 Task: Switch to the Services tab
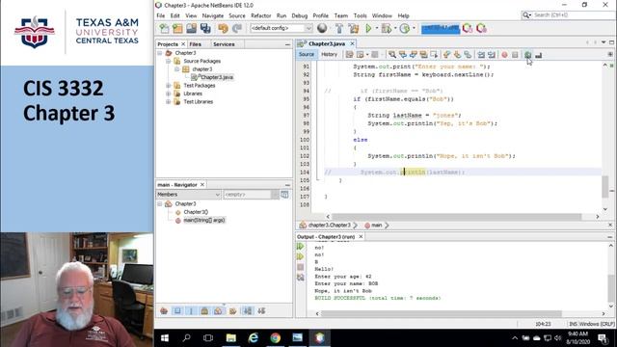click(224, 44)
